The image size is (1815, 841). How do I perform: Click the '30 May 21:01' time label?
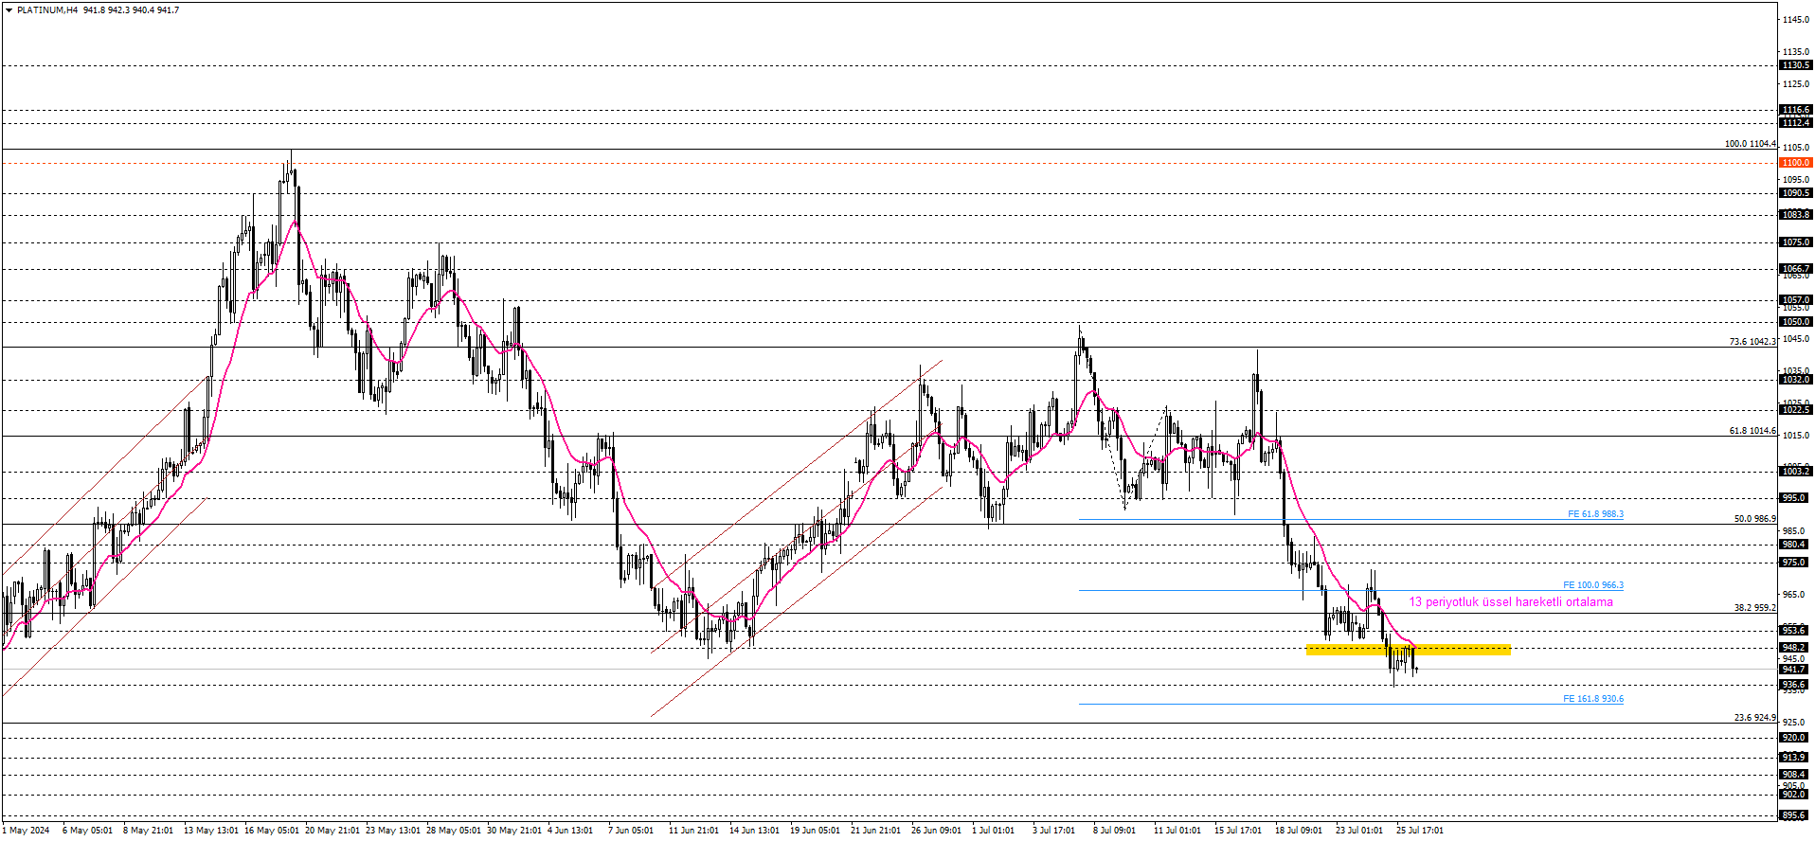click(x=514, y=831)
